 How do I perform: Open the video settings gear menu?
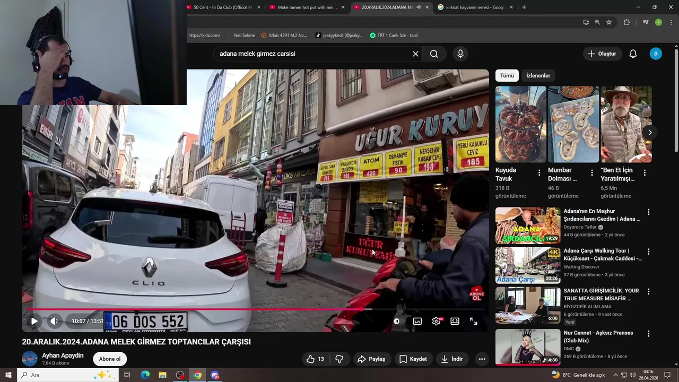(436, 321)
